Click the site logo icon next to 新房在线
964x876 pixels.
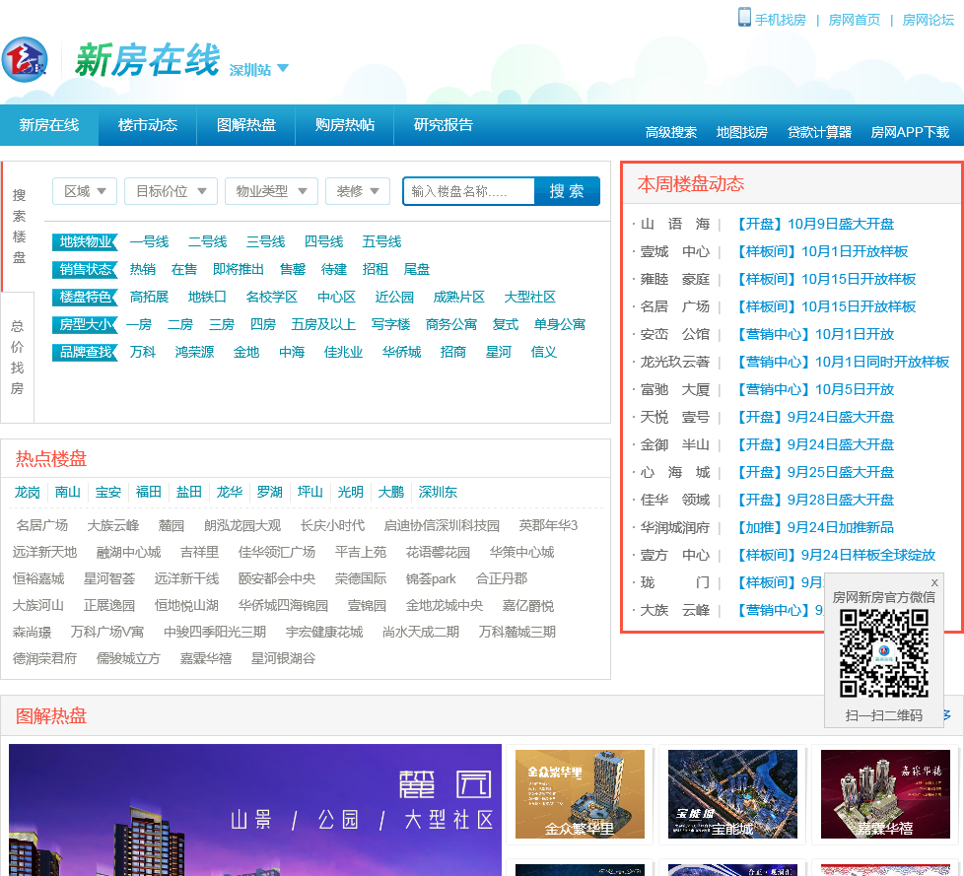click(25, 60)
